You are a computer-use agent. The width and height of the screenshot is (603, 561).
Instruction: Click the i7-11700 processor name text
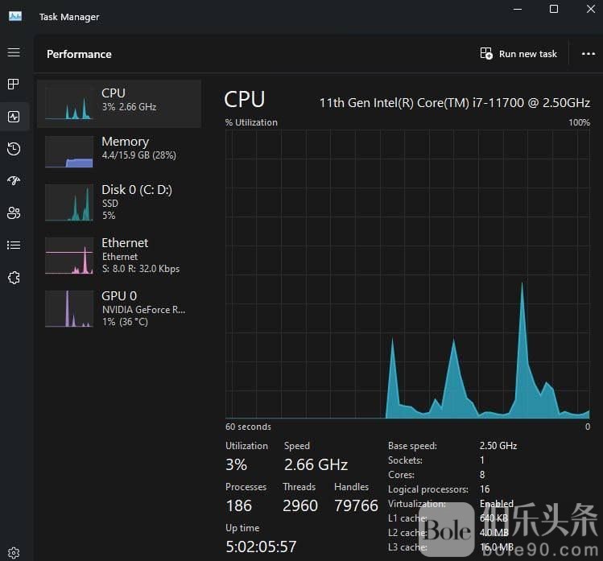(x=455, y=103)
